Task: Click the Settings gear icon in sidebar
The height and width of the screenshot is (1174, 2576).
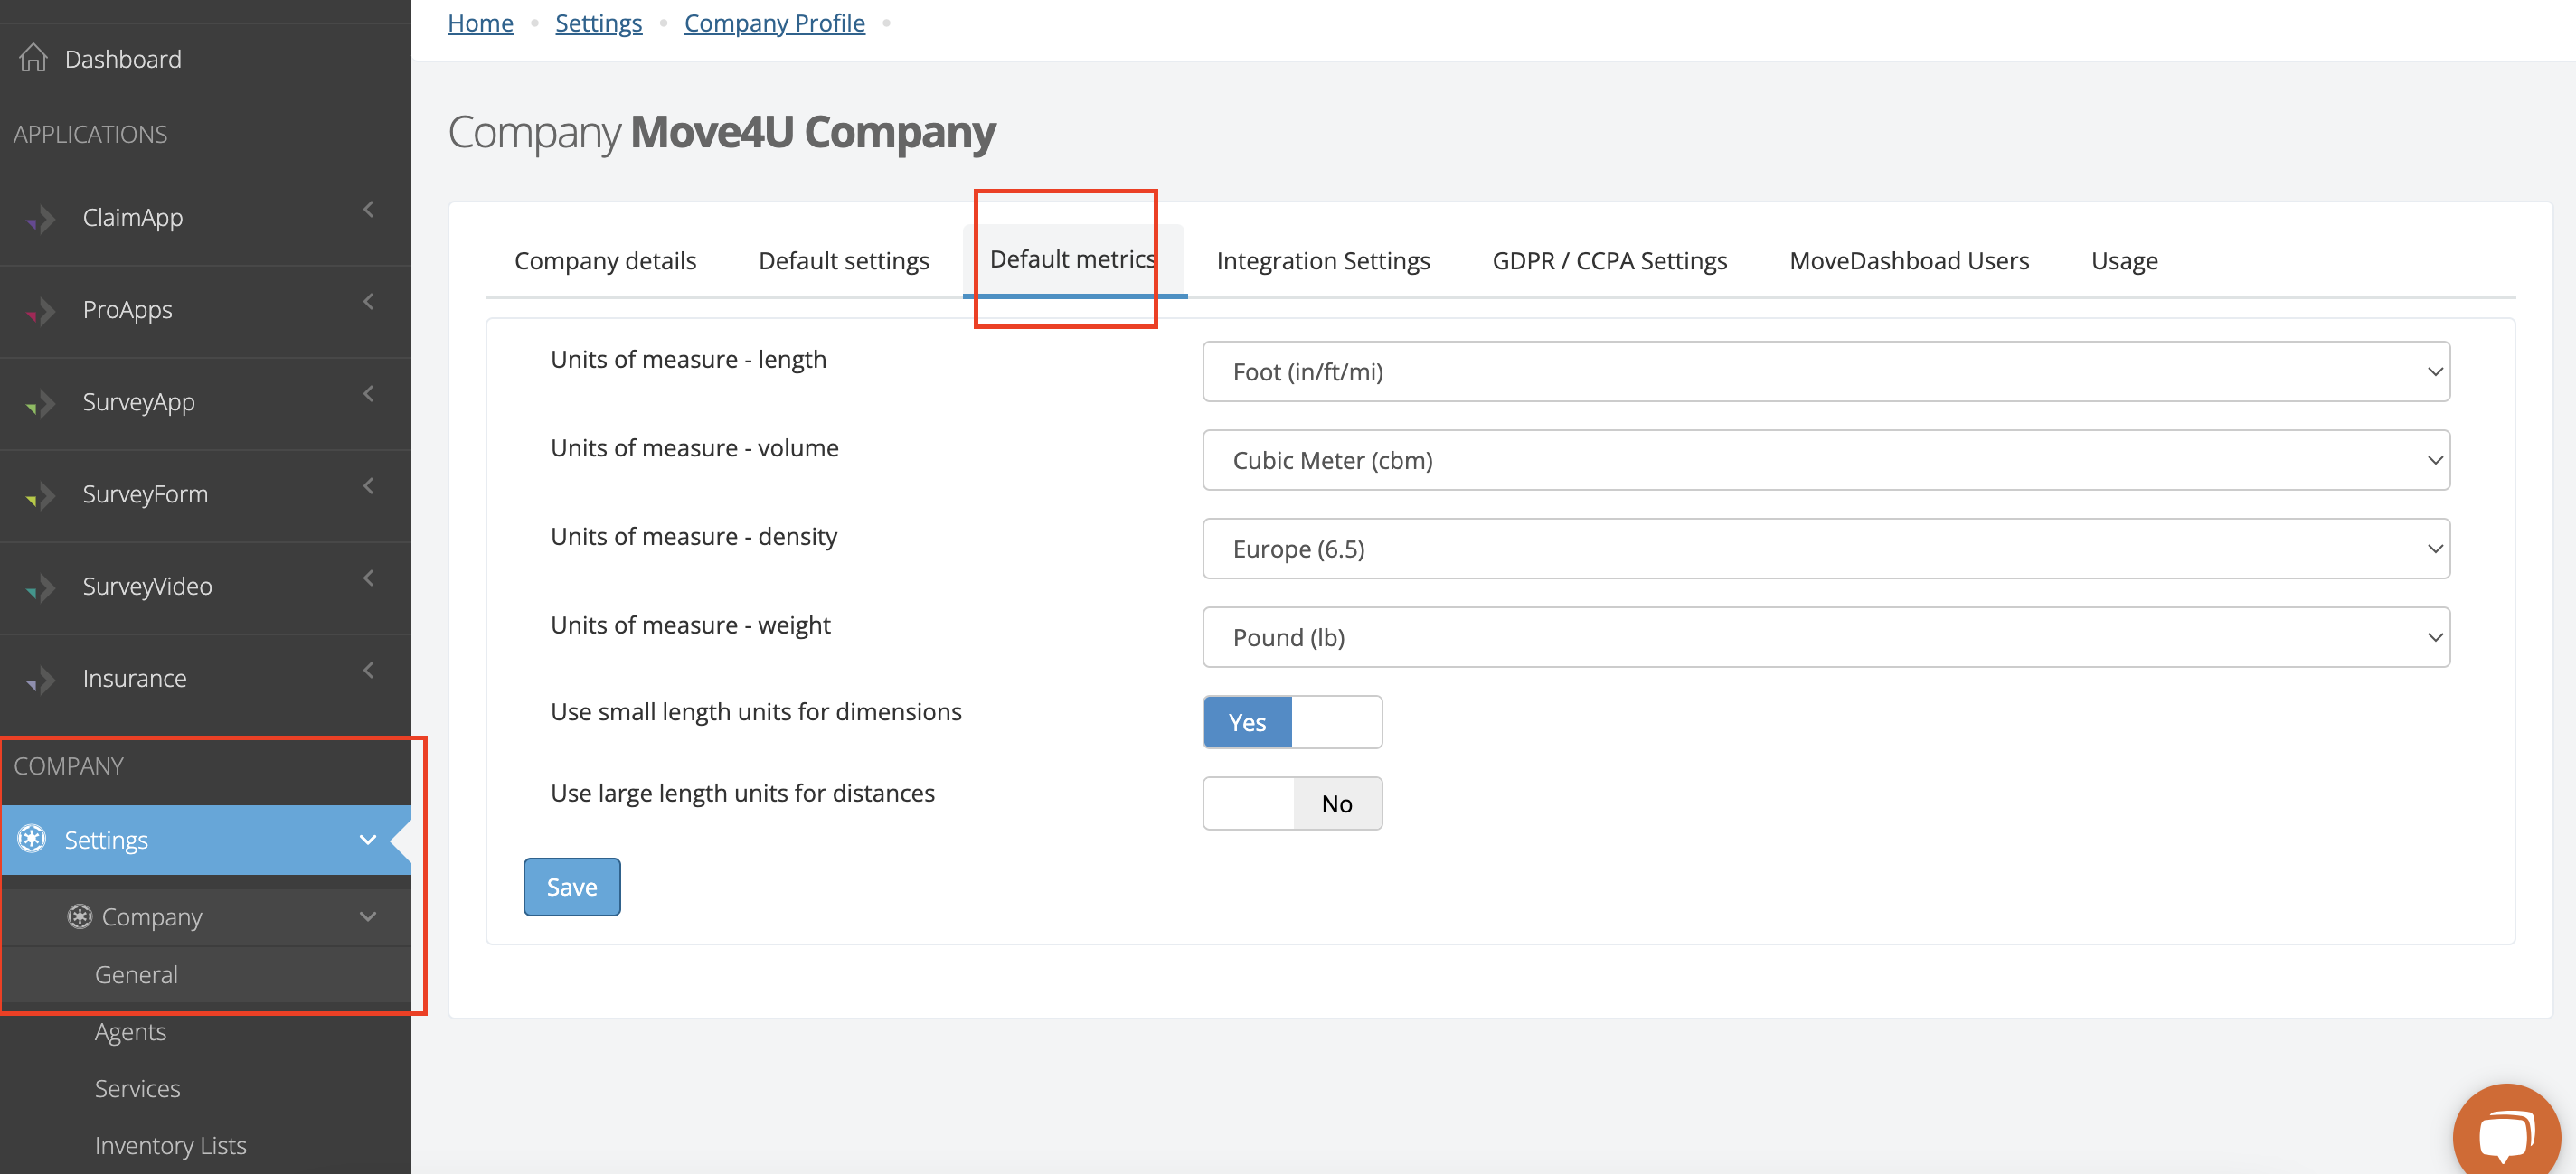Action: click(32, 840)
